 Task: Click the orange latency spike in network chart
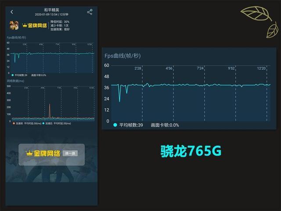pyautogui.click(x=50, y=111)
